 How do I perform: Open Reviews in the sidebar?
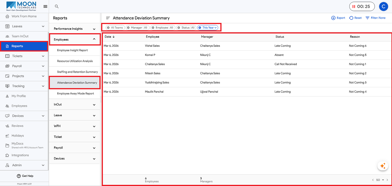[x=24, y=126]
